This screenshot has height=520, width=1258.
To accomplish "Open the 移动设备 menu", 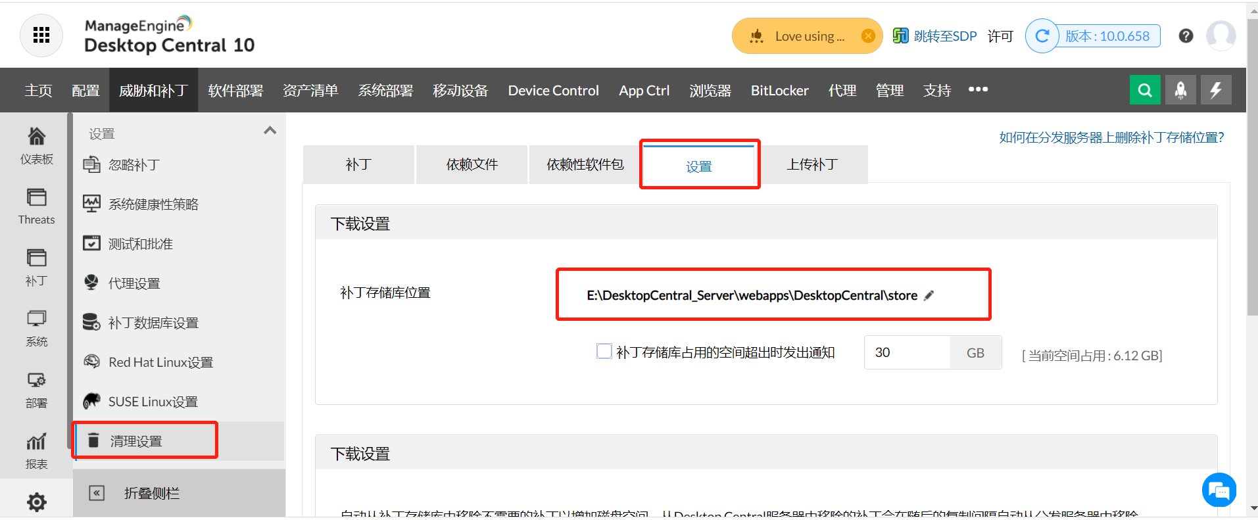I will [x=460, y=90].
